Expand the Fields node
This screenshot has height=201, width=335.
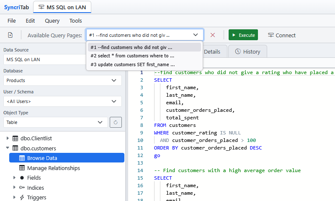pyautogui.click(x=14, y=178)
